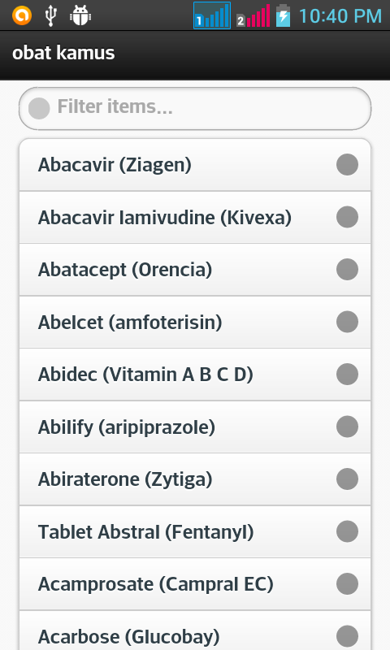Tap the search circle icon in filter box
The height and width of the screenshot is (650, 390).
pos(39,108)
